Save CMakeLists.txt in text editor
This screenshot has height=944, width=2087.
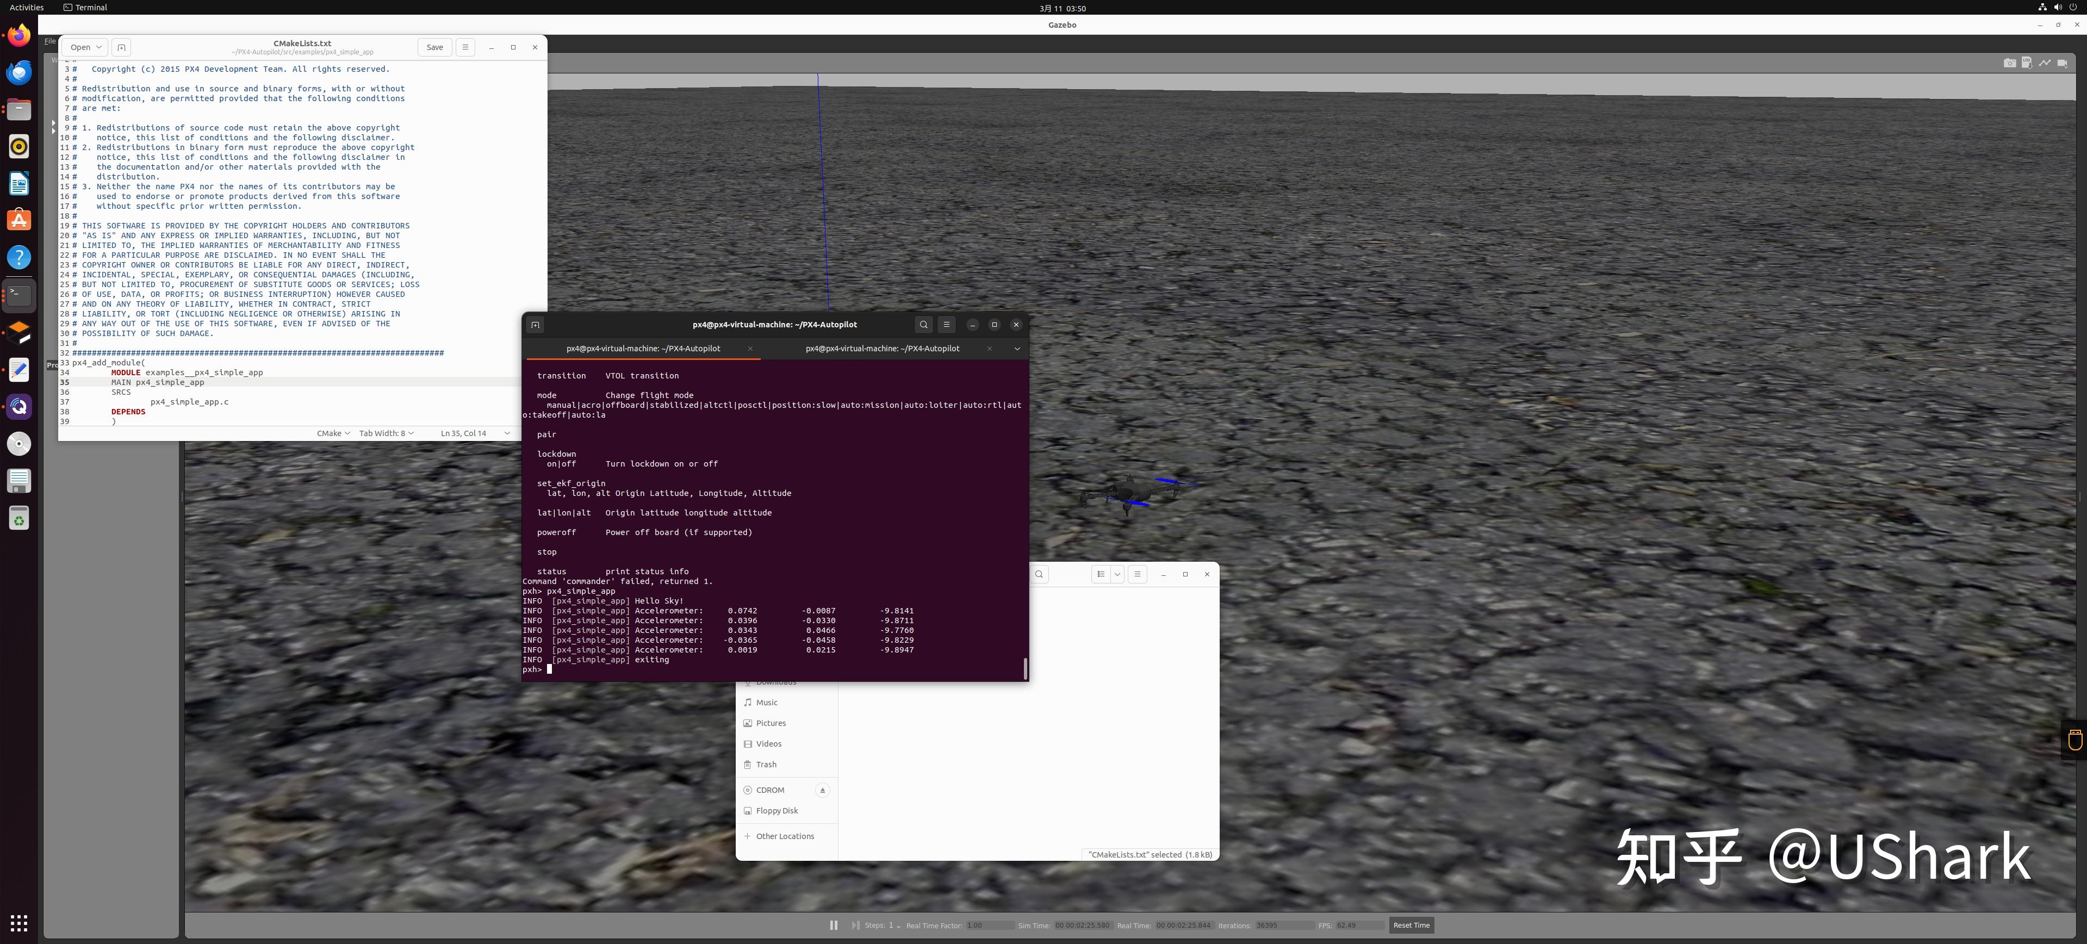pos(434,47)
